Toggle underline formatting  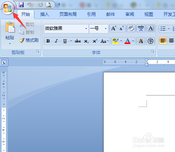coord(65,41)
